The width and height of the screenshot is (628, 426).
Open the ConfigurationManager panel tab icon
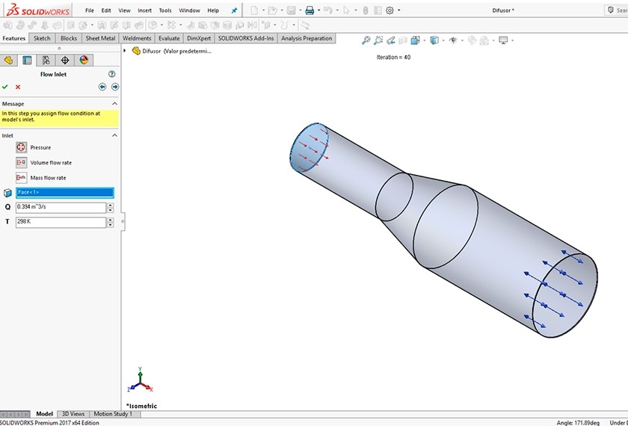[46, 61]
